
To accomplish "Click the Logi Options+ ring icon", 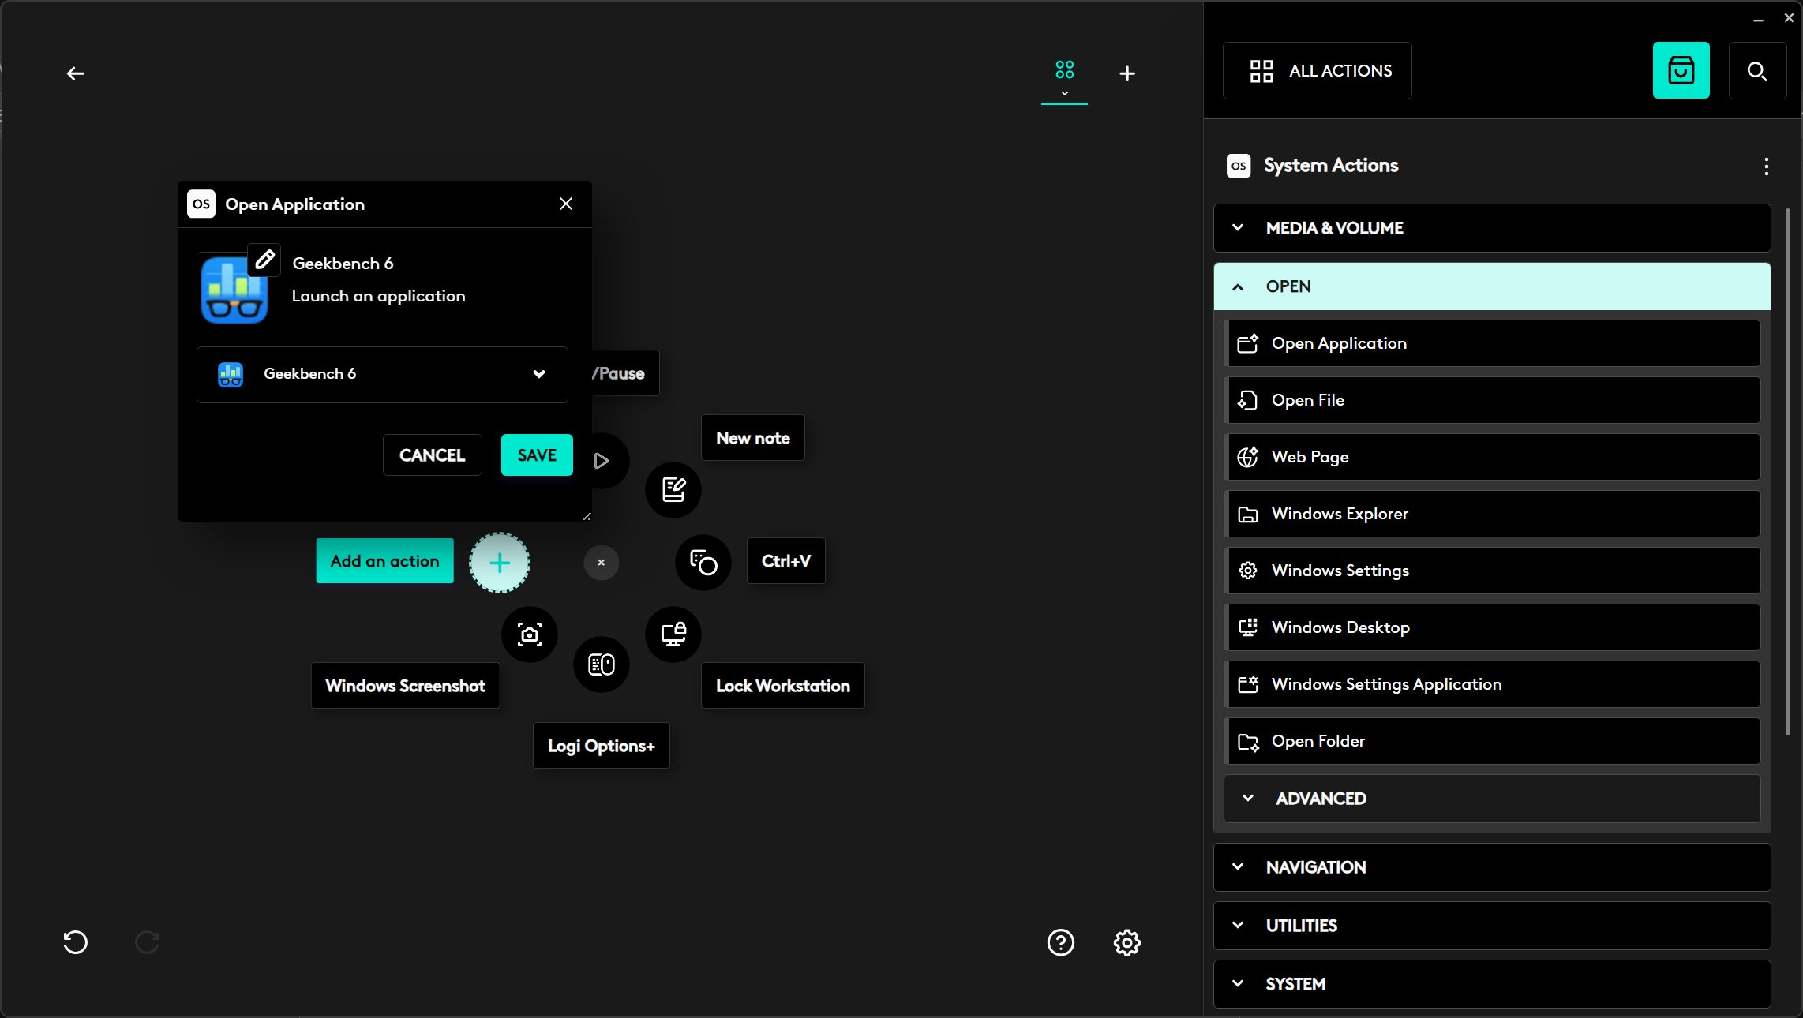I will point(601,664).
